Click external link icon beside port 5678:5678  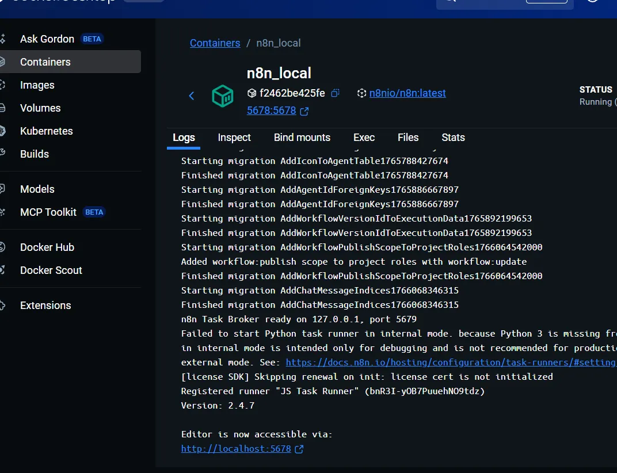tap(304, 112)
